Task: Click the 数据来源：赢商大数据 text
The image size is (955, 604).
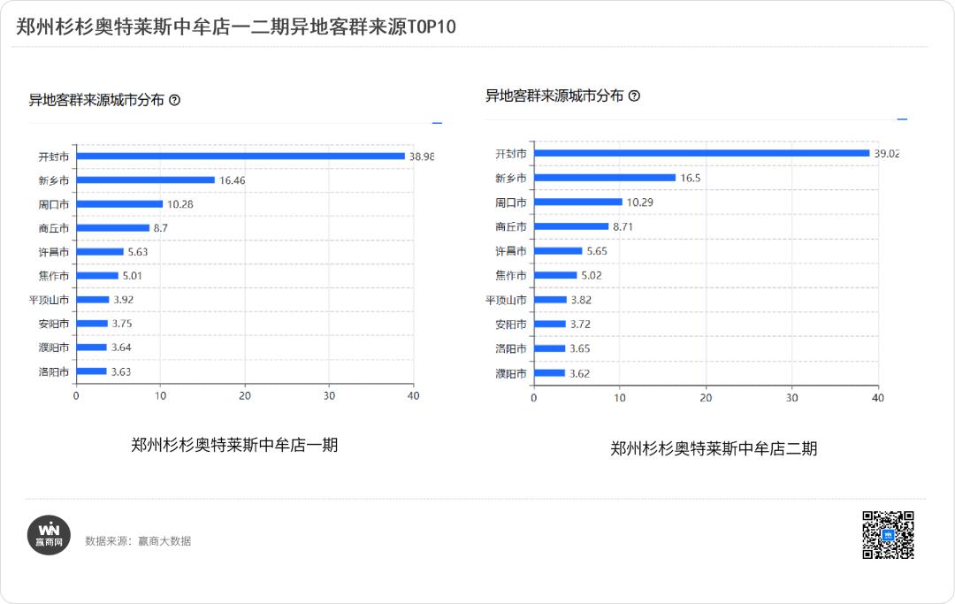Action: coord(138,541)
